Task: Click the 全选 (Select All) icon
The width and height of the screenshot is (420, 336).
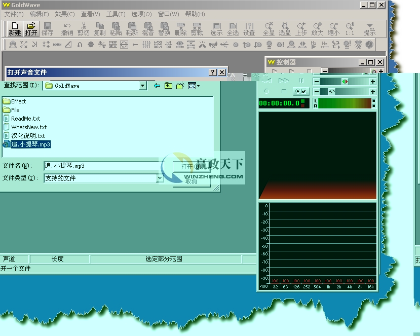Action: click(x=233, y=29)
